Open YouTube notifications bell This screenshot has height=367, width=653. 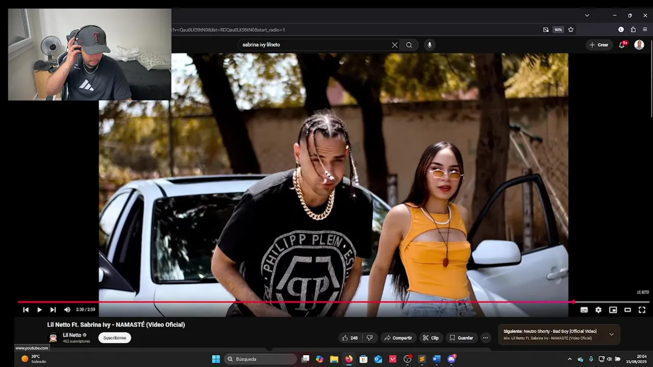point(622,45)
